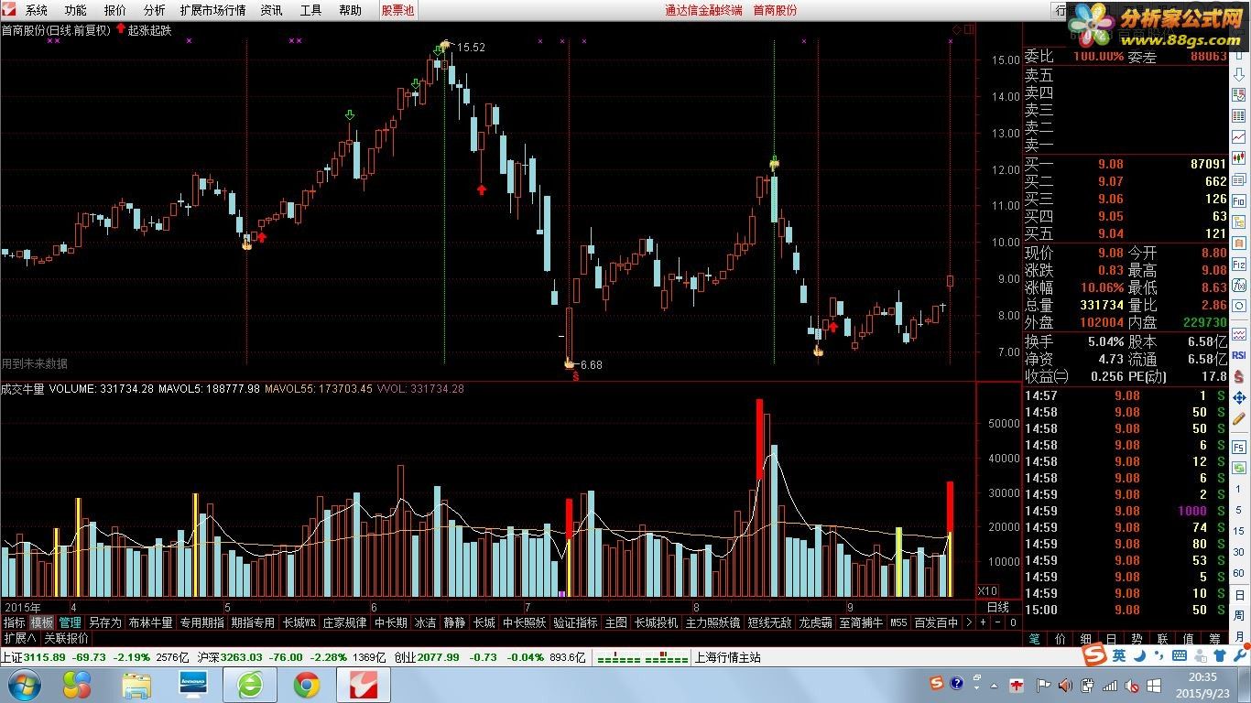The height and width of the screenshot is (703, 1251).
Task: Select the blue four-arrow move icon
Action: 1239,397
